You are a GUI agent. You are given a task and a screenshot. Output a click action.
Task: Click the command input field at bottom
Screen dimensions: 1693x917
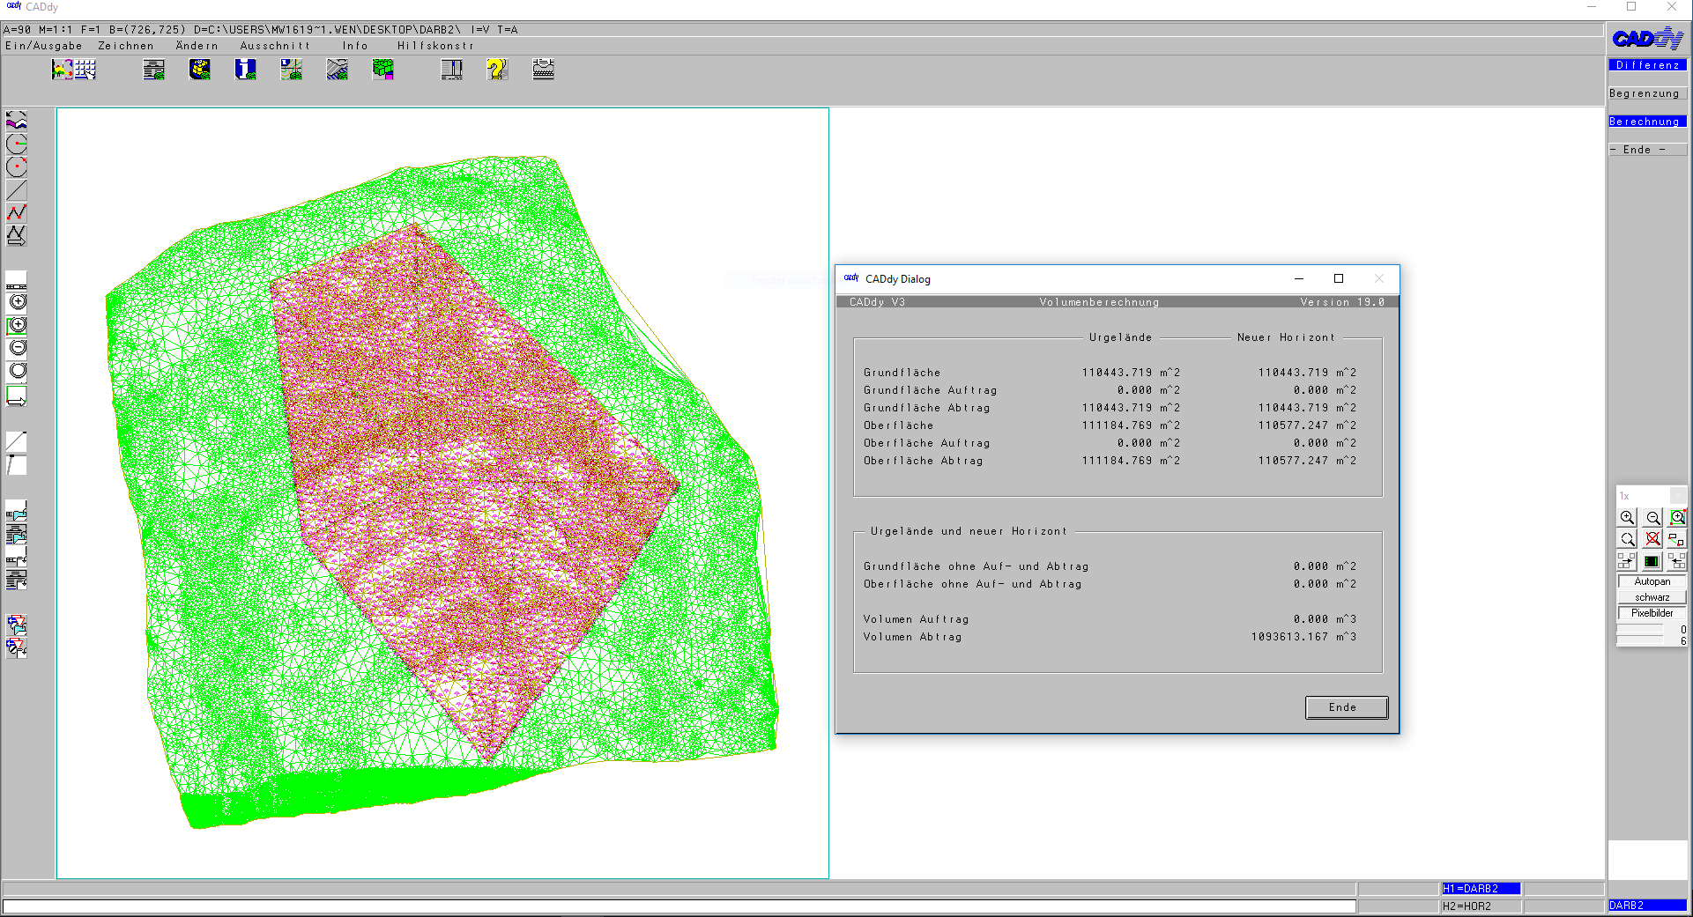pos(679,906)
